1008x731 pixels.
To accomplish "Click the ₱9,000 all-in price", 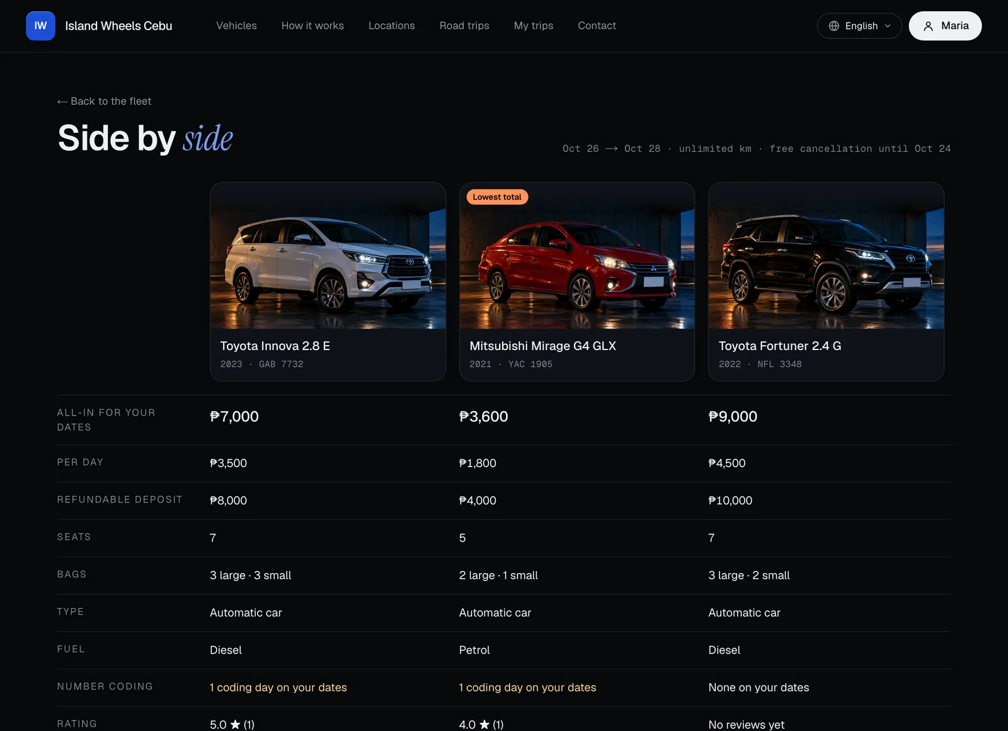I will click(733, 416).
